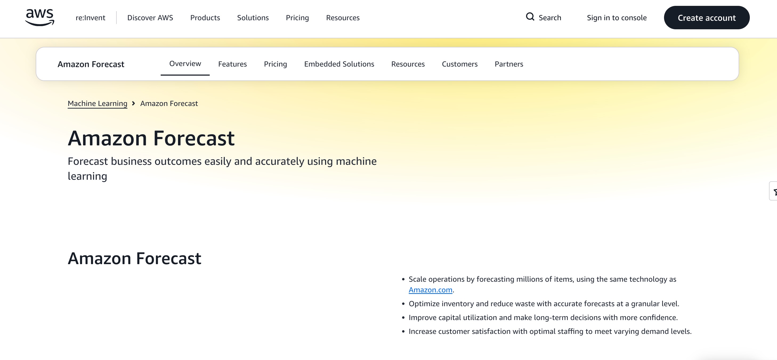Viewport: 777px width, 360px height.
Task: Open the Embedded Solutions tab
Action: coord(339,64)
